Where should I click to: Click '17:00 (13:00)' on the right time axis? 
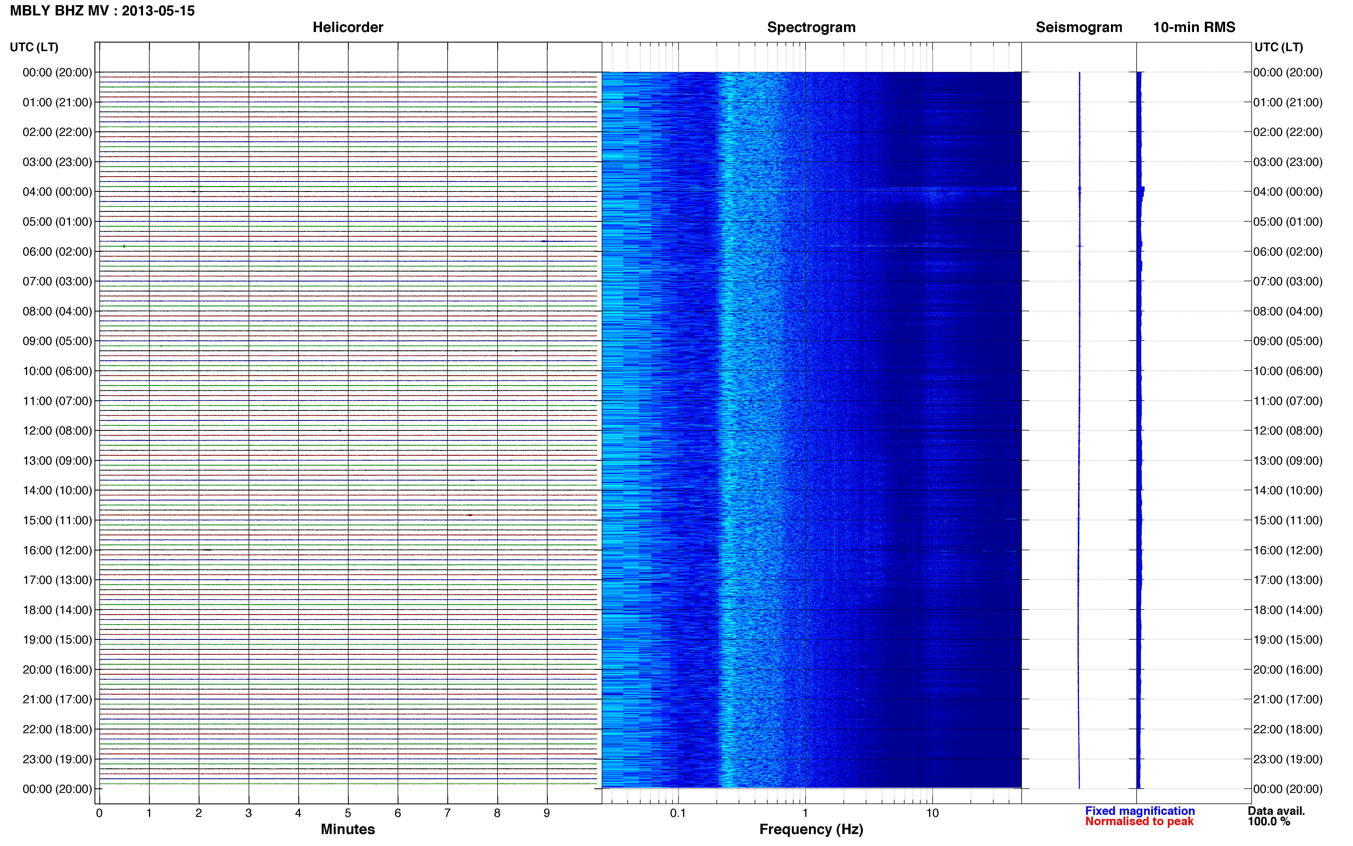tap(1288, 580)
